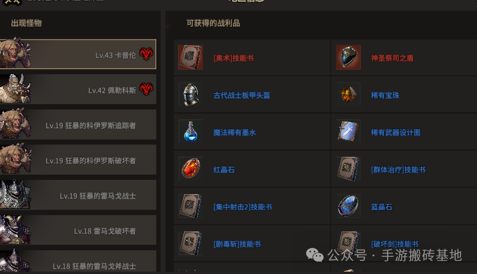Select Lv.19 狂暴的雷马戈战士 monster entry

pos(78,195)
